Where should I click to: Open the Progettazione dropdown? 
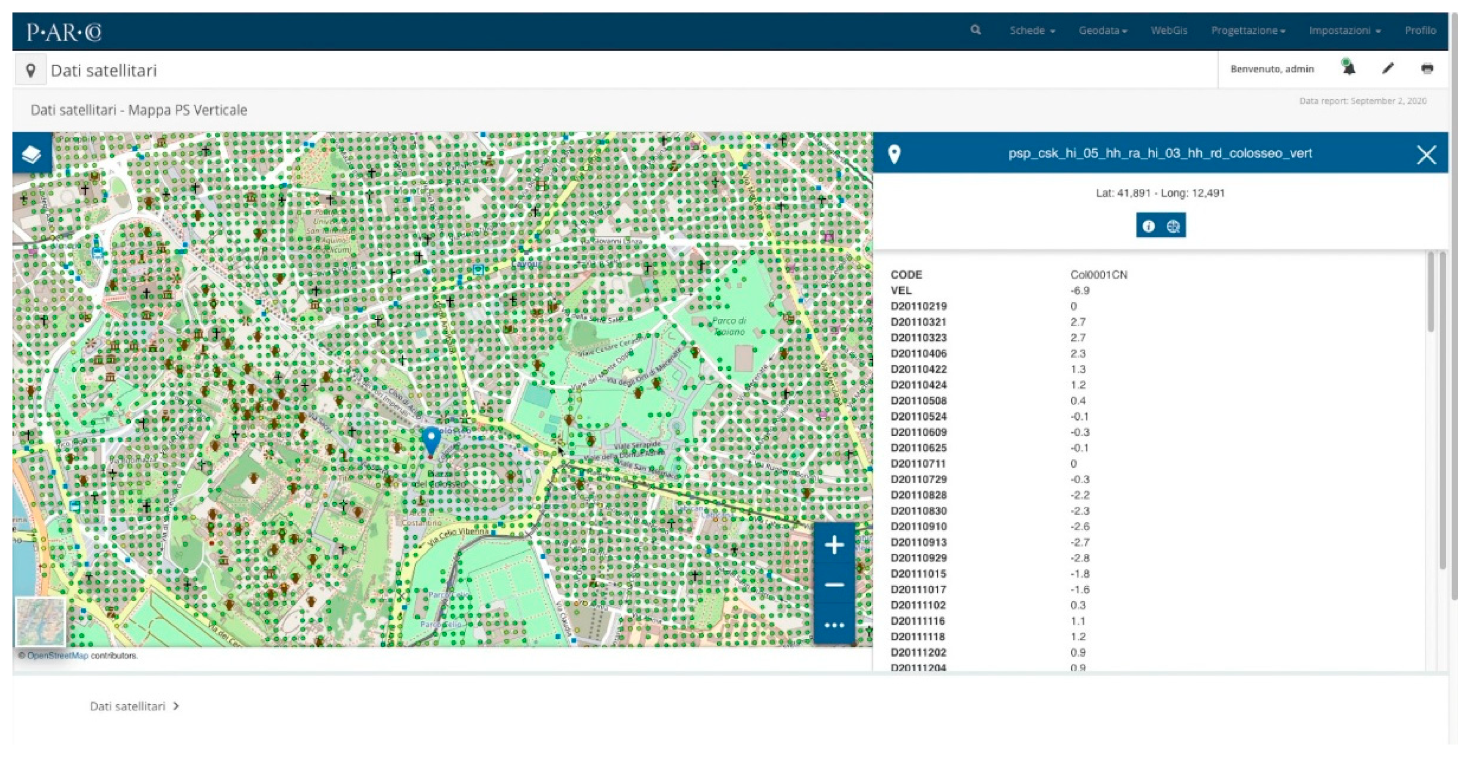pyautogui.click(x=1248, y=31)
